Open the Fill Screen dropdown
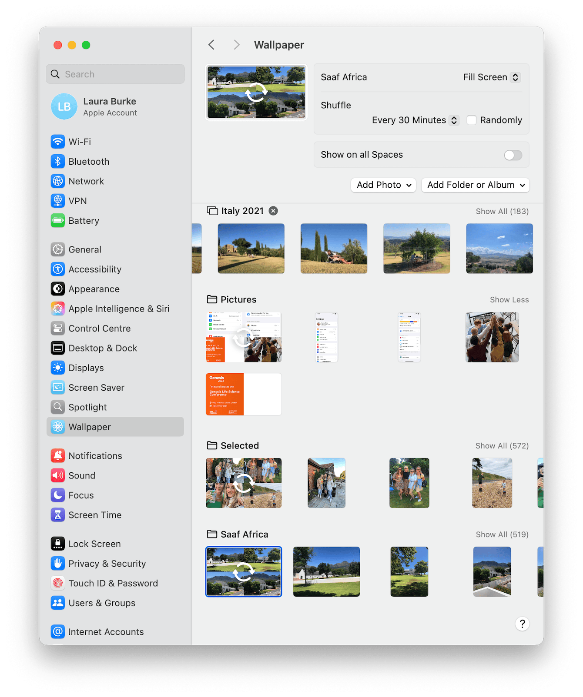The height and width of the screenshot is (697, 583). pyautogui.click(x=492, y=77)
